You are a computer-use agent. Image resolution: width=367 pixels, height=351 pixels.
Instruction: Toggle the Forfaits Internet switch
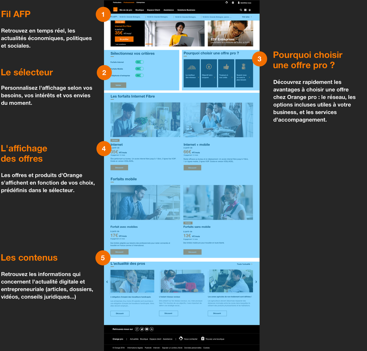coord(140,62)
